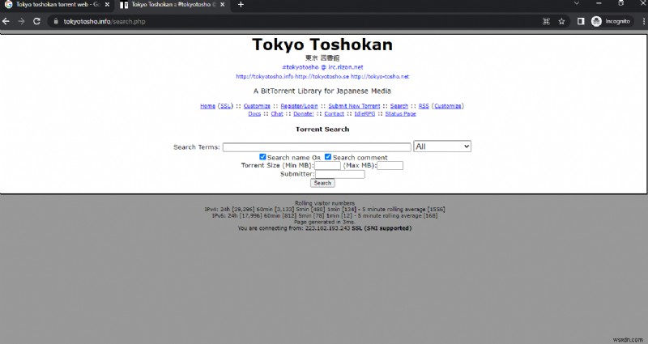Open the Incognito profile menu
Viewport: 648px width, 344px height.
click(611, 22)
